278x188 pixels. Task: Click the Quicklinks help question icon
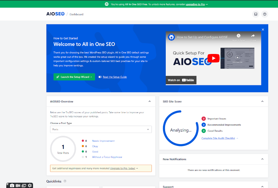(65, 181)
